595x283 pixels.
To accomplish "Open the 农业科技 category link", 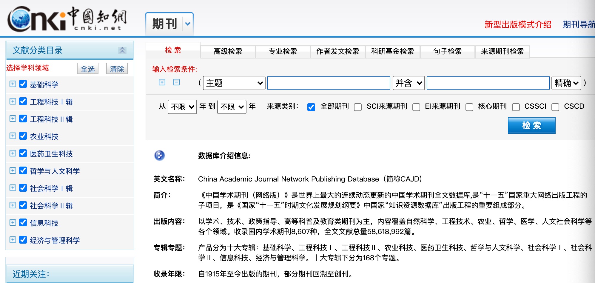I will 44,136.
